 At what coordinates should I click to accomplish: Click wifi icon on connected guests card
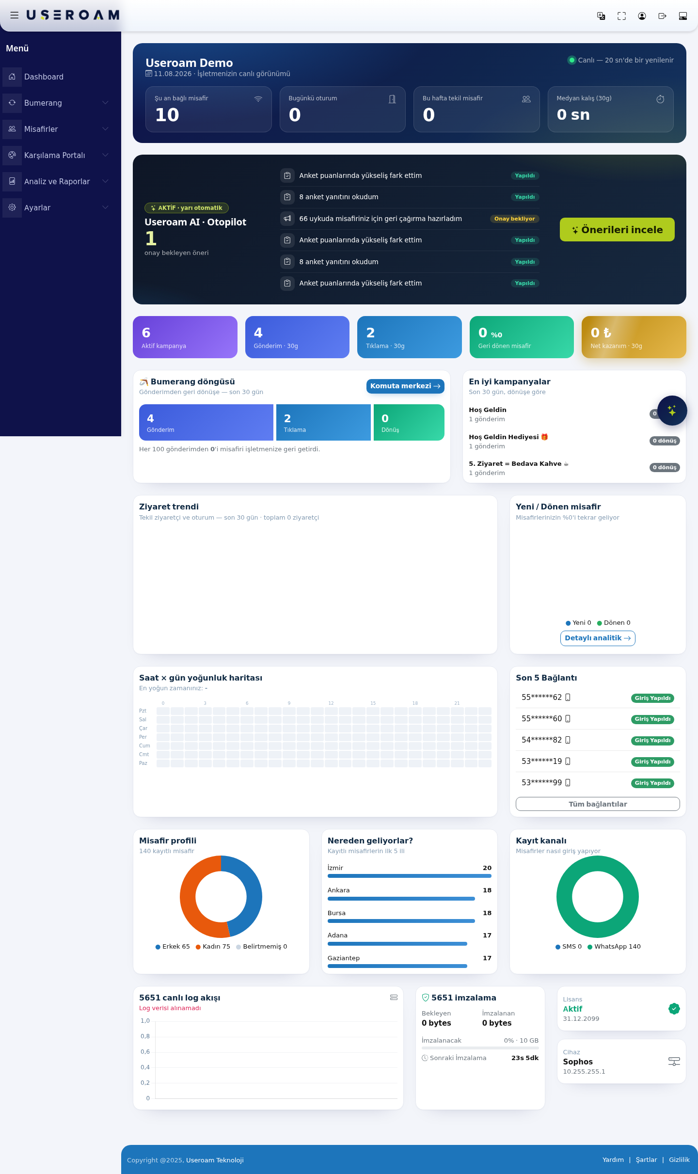click(258, 99)
